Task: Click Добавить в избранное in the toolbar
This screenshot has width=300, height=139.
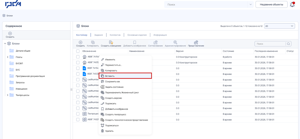Action: point(134,44)
